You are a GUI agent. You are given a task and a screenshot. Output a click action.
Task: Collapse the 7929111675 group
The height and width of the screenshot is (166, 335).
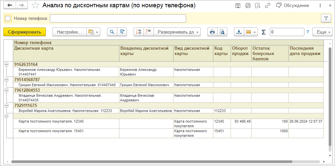click(x=7, y=105)
